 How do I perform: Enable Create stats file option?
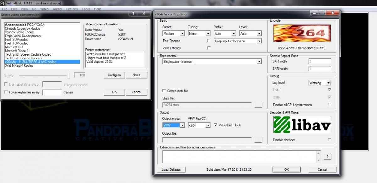click(x=164, y=91)
